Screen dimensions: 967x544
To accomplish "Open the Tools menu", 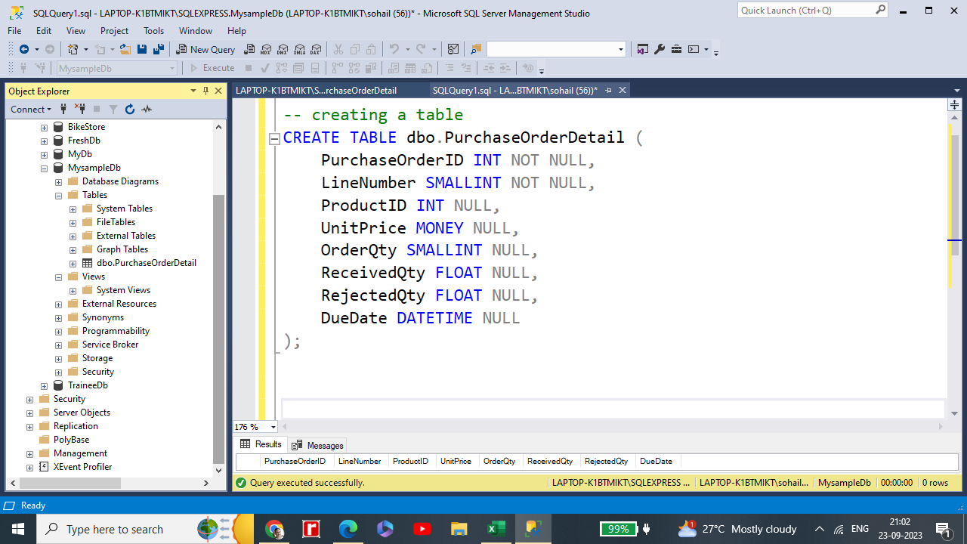I will [x=153, y=31].
